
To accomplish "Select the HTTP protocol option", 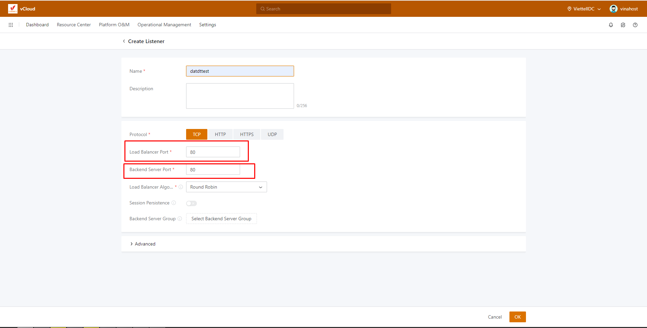I will pyautogui.click(x=220, y=134).
